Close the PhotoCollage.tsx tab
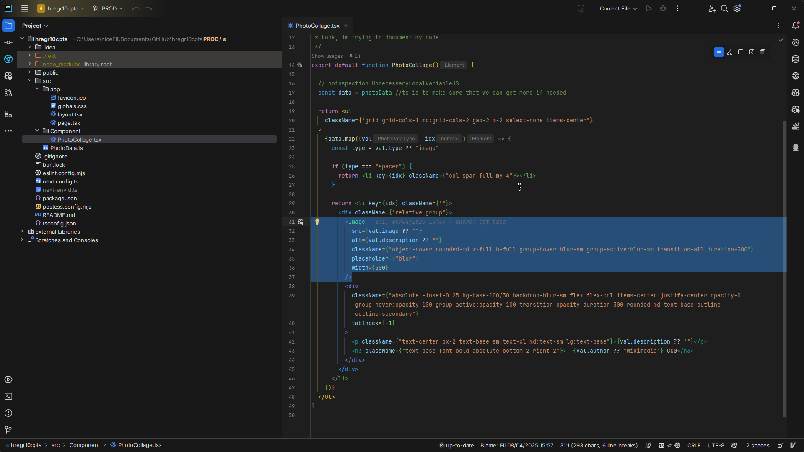This screenshot has height=452, width=804. [346, 26]
